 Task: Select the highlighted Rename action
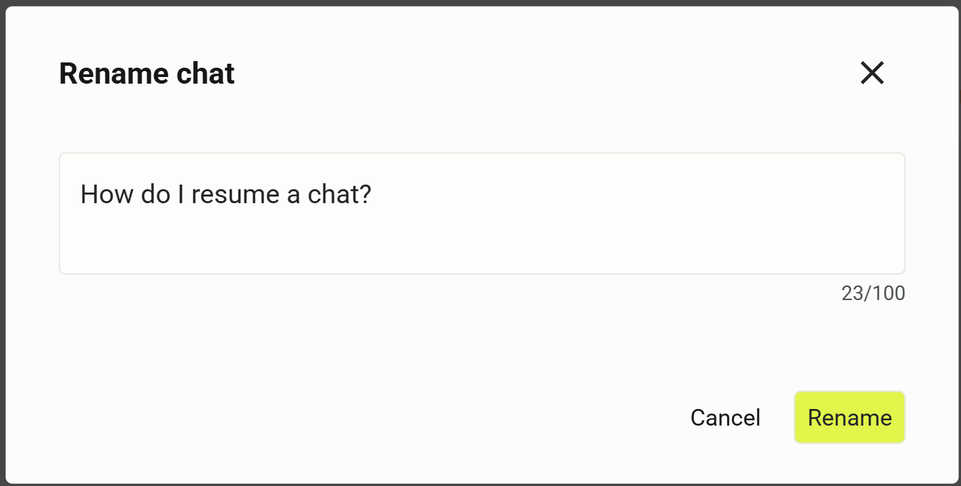point(849,417)
